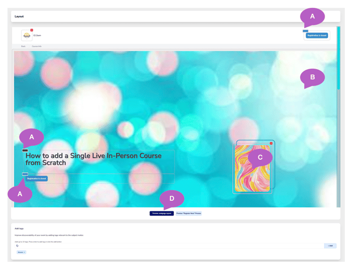Viewport: 349px width, 268px height.
Task: Click the dark edit handle above the course title
Action: pos(25,150)
